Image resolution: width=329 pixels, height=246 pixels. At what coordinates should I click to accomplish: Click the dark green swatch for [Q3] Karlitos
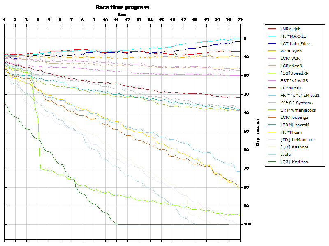pyautogui.click(x=272, y=162)
